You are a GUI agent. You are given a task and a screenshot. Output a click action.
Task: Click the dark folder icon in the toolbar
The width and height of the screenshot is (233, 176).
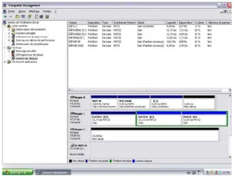[41, 16]
